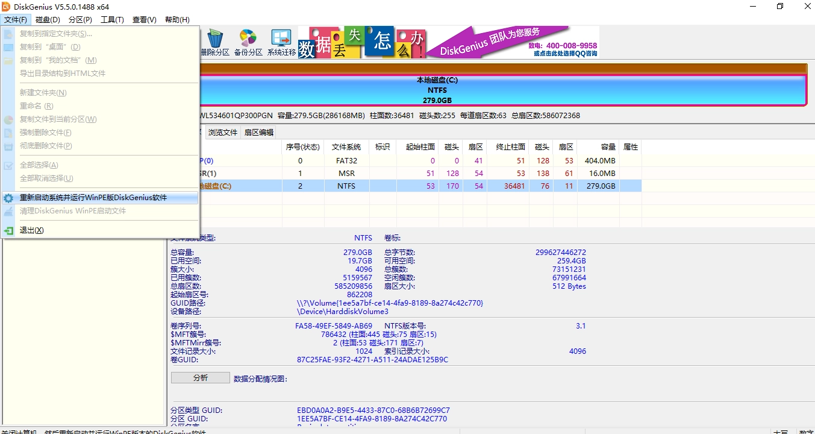815x434 pixels.
Task: Open the 工具(T) menu
Action: click(x=112, y=20)
